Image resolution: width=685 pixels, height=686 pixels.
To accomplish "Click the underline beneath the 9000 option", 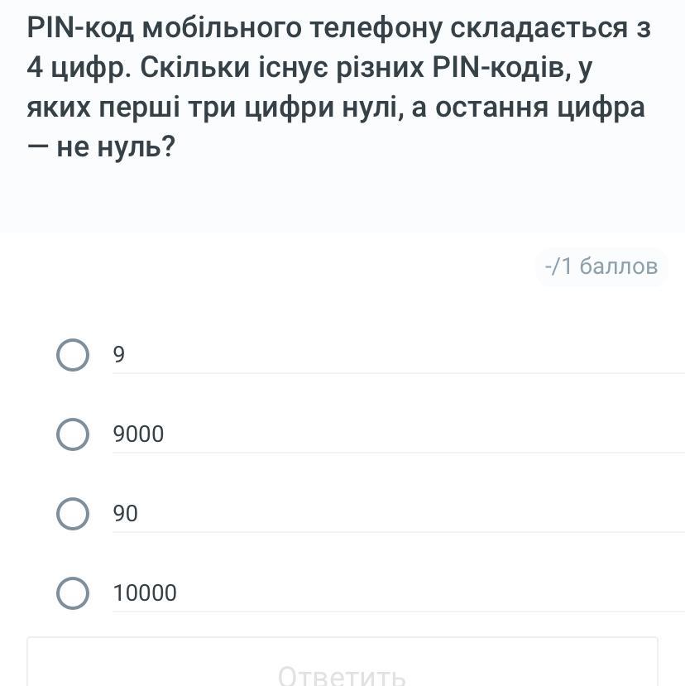I will 397,453.
